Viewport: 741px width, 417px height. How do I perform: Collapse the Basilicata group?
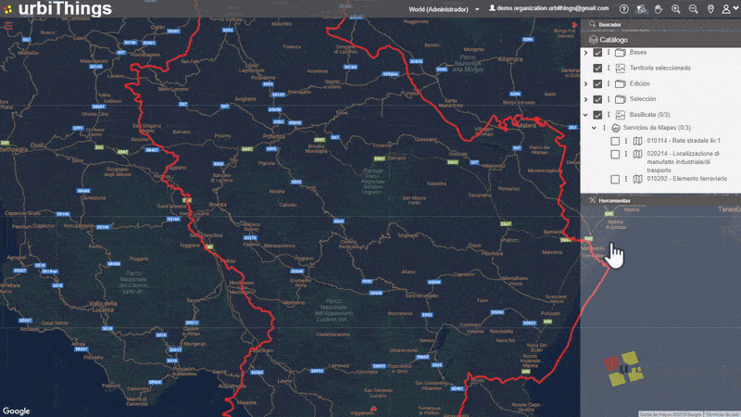click(x=586, y=115)
